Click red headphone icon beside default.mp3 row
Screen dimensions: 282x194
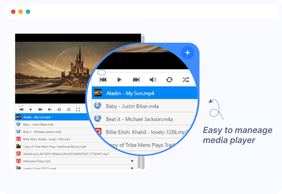tap(18, 154)
